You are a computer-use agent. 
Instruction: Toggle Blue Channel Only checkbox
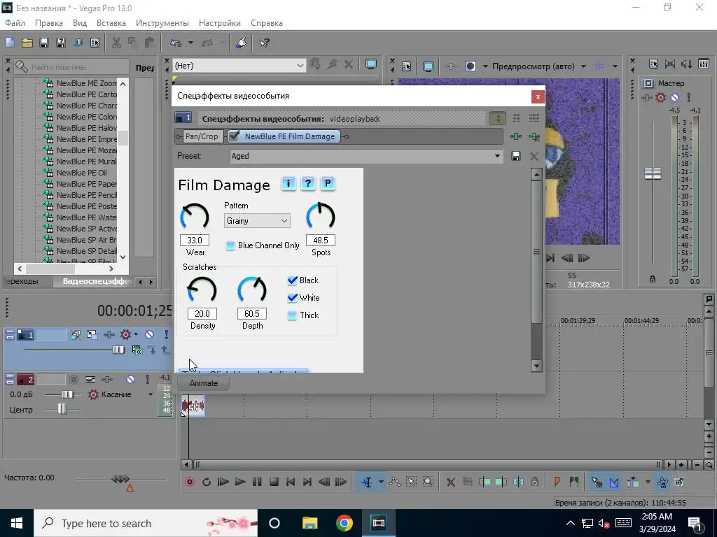[230, 245]
